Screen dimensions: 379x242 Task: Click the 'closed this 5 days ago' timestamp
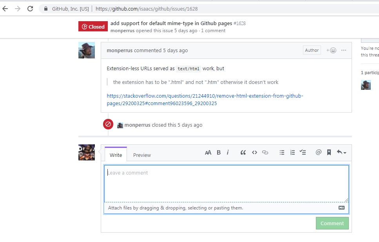pyautogui.click(x=177, y=125)
